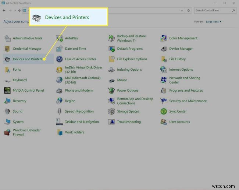The width and height of the screenshot is (239, 190).
Task: Click the Troubleshooting link text
Action: point(129,122)
